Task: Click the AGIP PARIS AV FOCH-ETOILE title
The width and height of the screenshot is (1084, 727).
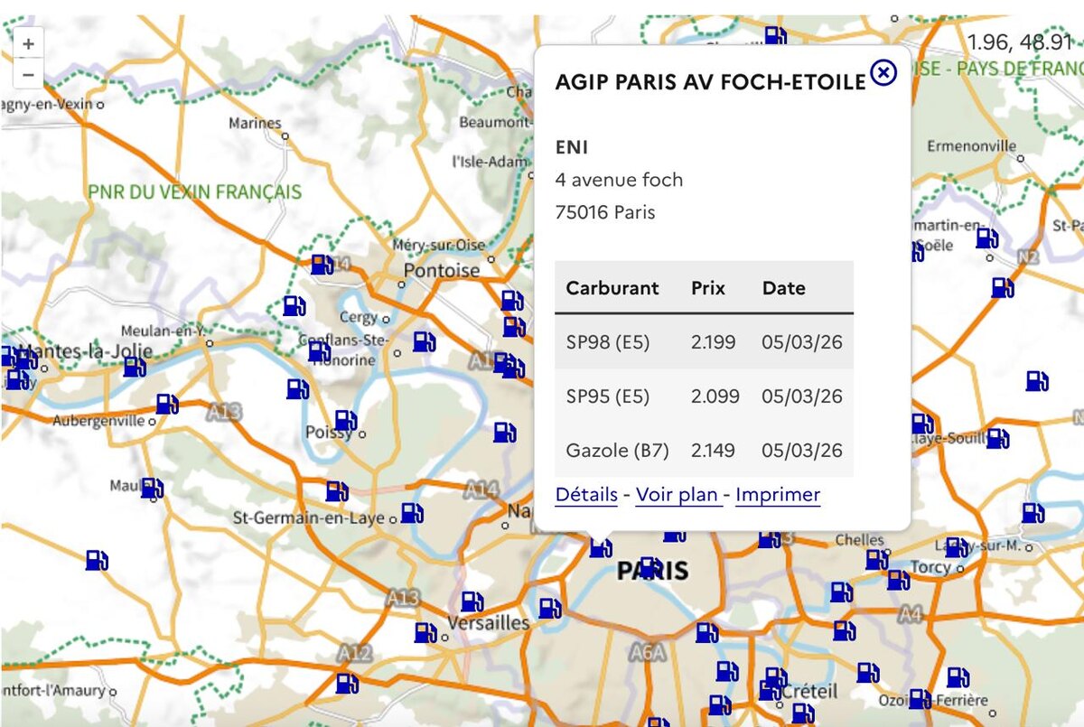Action: coord(711,82)
